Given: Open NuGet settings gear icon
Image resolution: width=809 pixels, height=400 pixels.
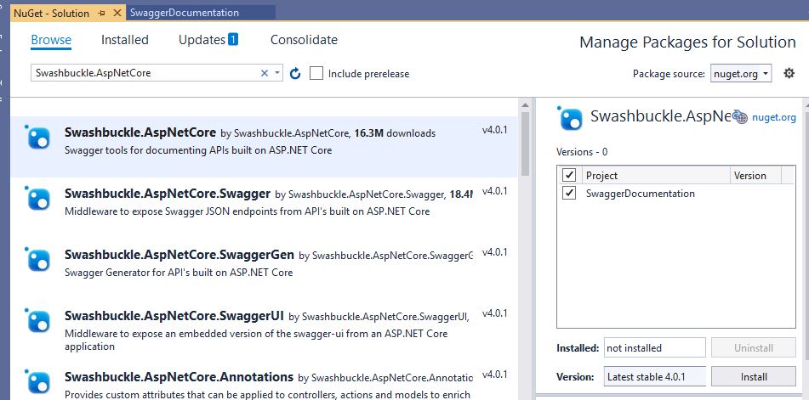Looking at the screenshot, I should [789, 73].
